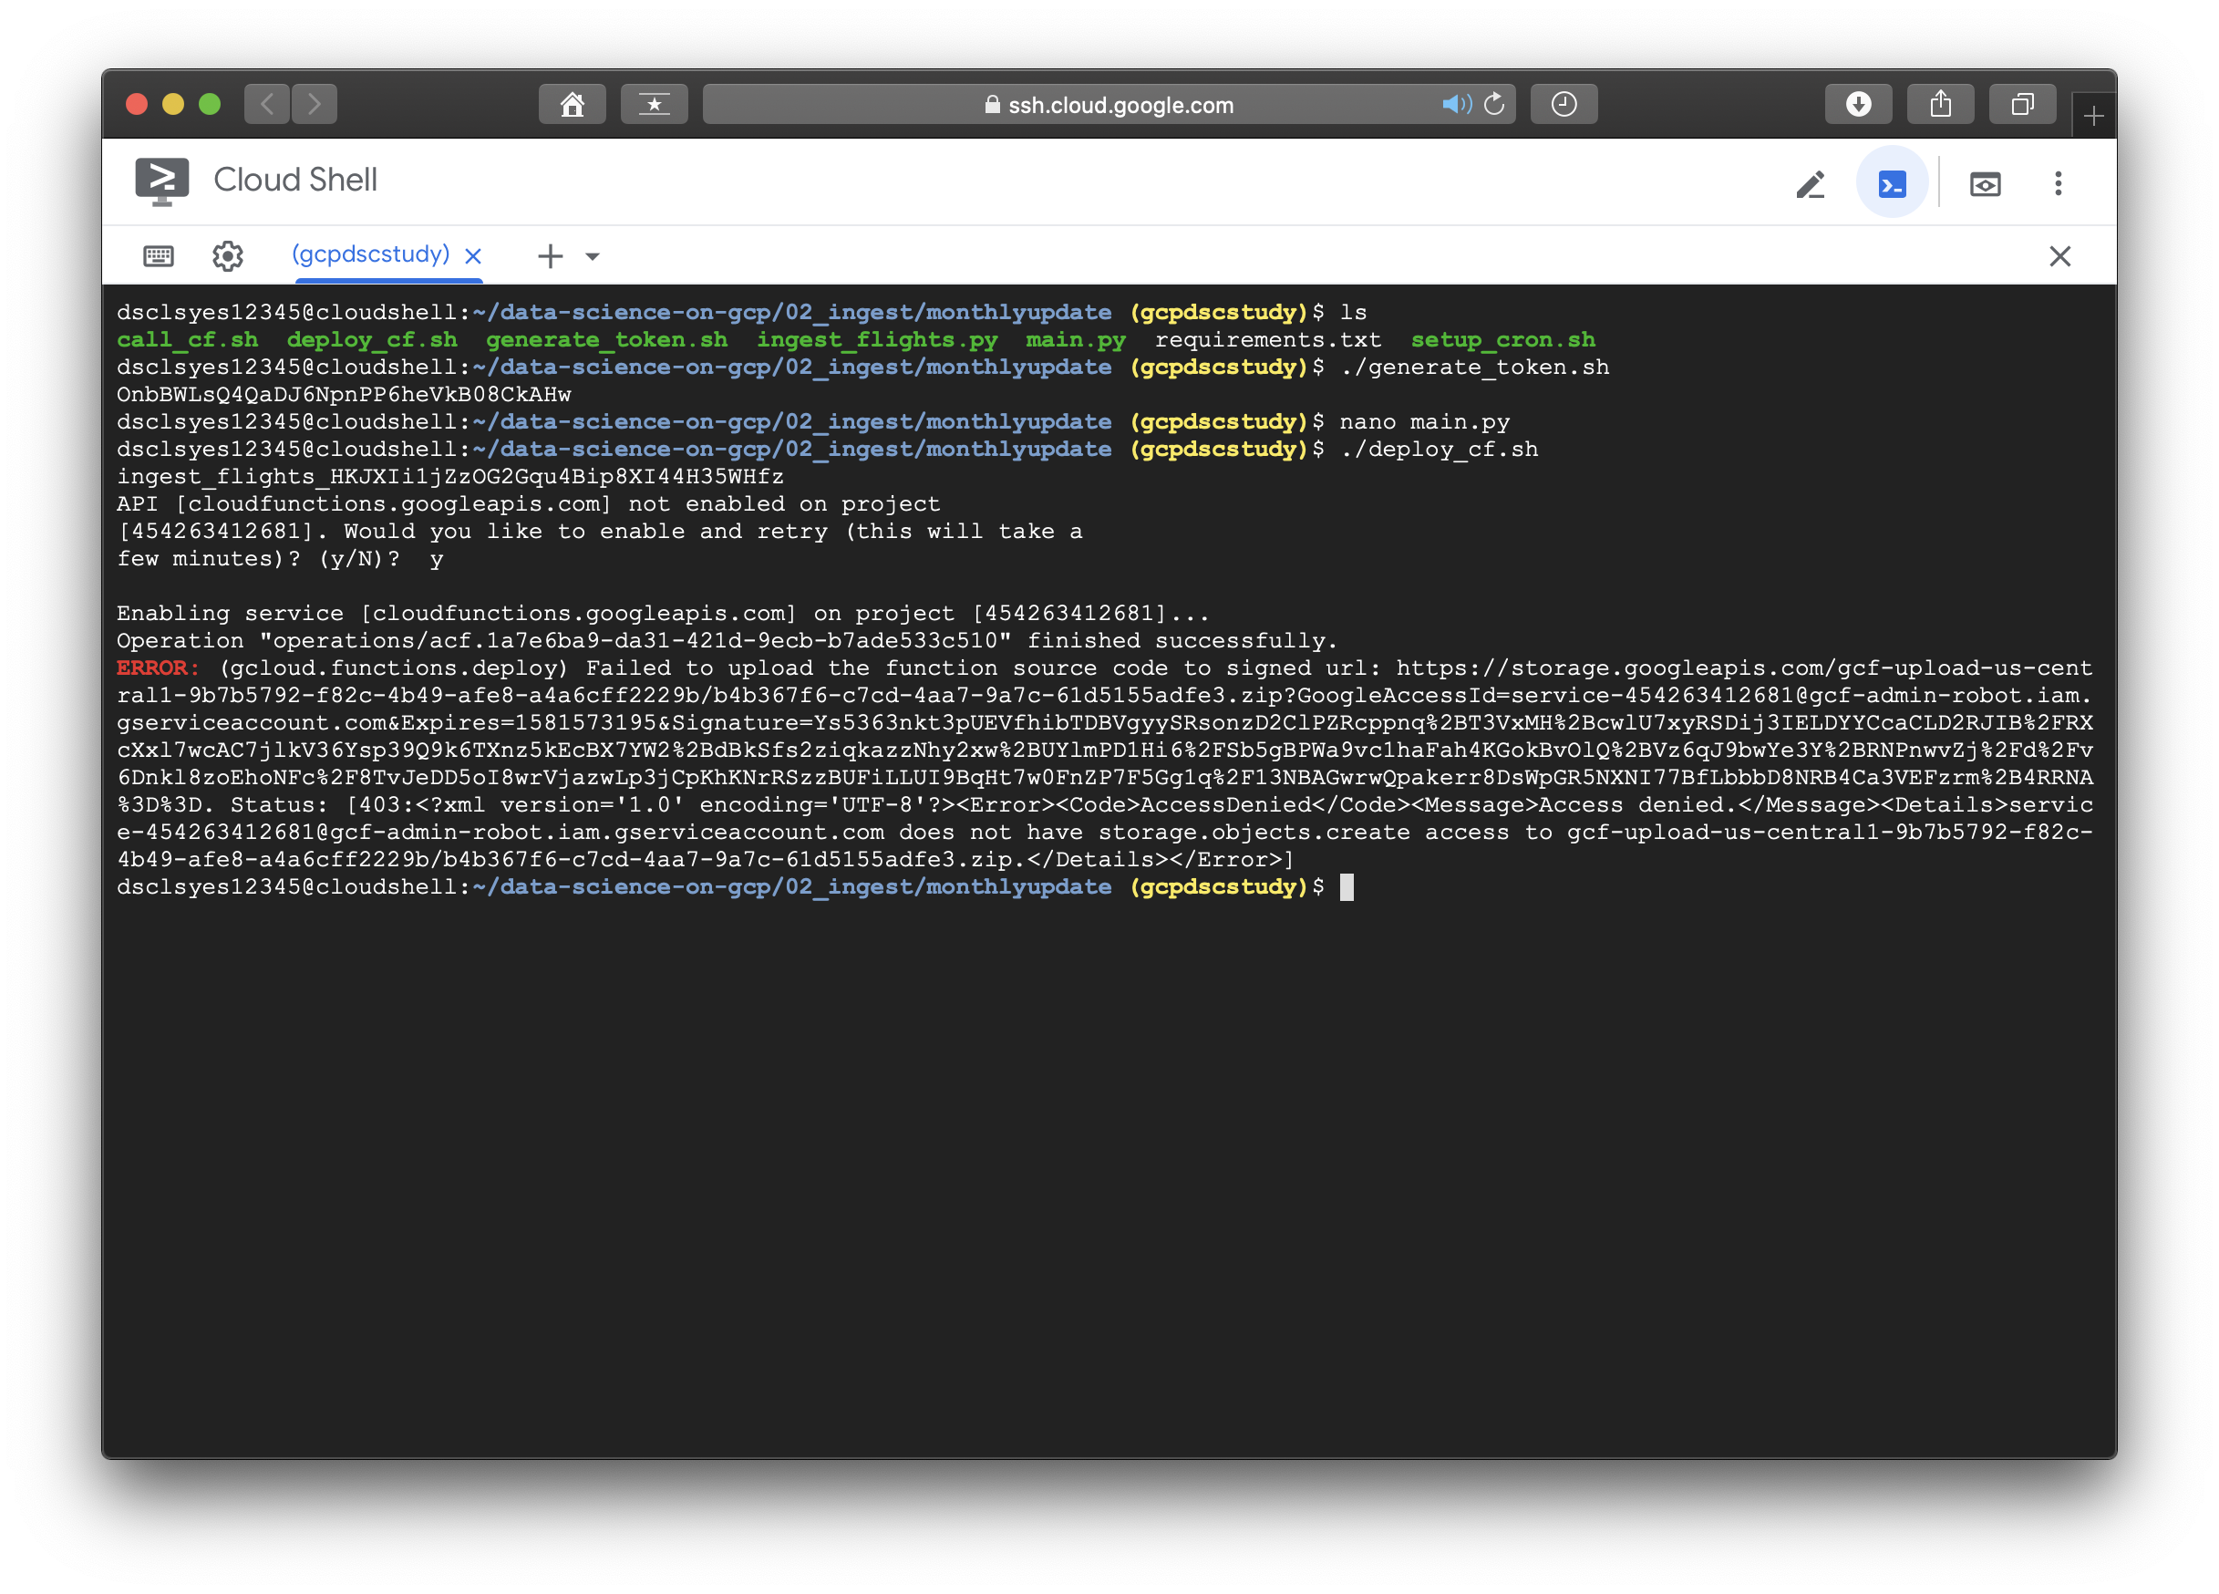Close the (gcpdscstudy) tab with its X
Screen dimensions: 2219x1594
[x=473, y=256]
